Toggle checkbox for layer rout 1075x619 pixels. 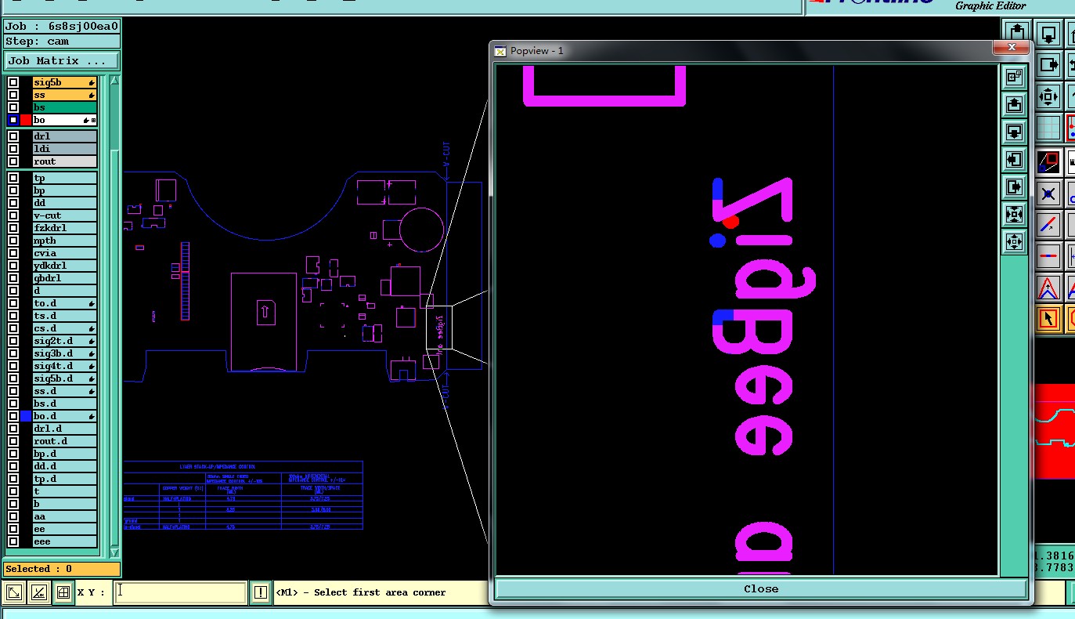point(13,161)
